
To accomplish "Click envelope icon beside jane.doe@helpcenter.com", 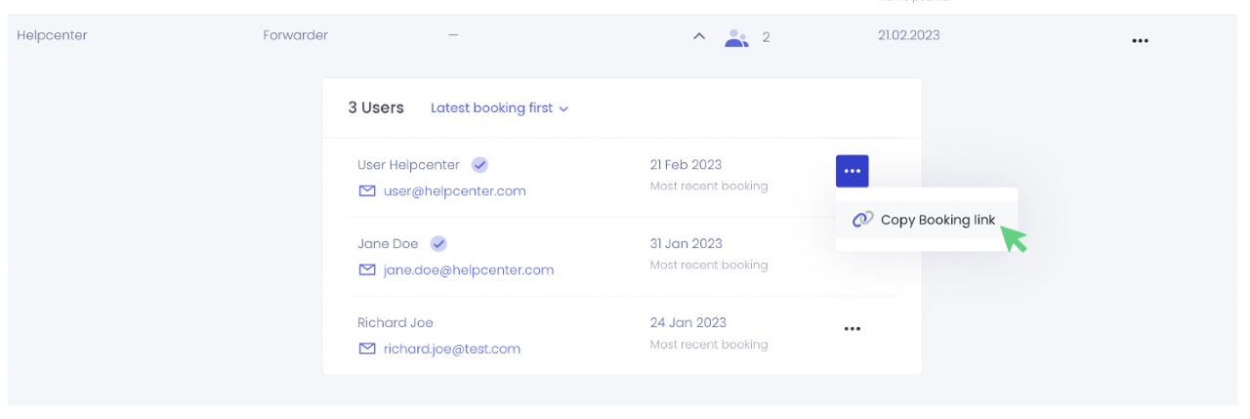I will (x=367, y=271).
